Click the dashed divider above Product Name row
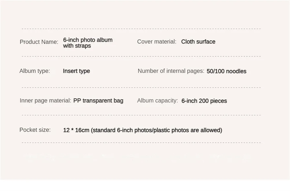Image resolution: width=290 pixels, height=191 pixels. click(141, 29)
